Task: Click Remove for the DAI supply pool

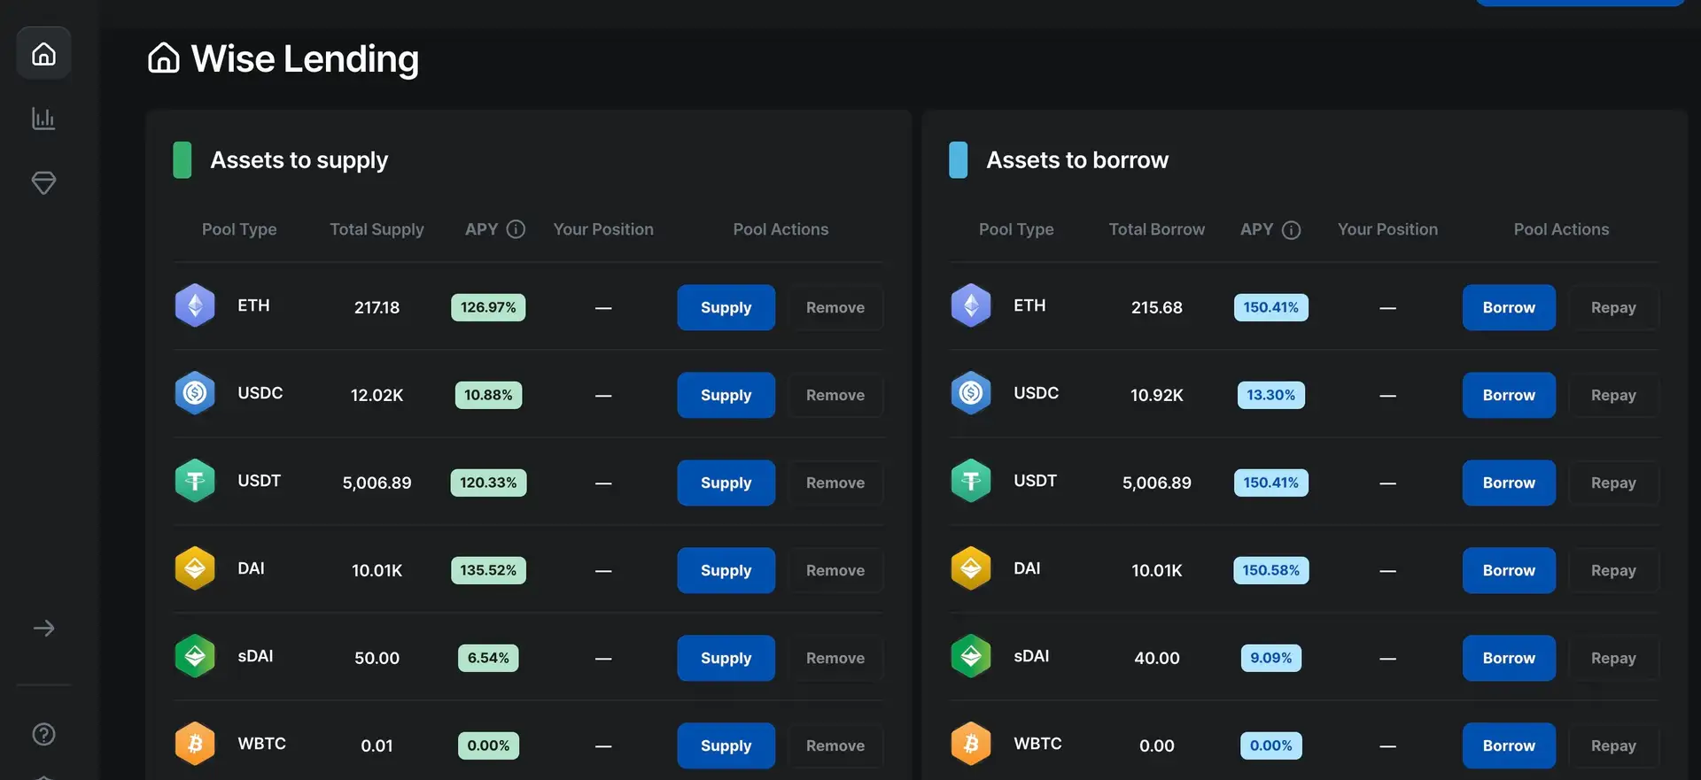Action: (x=835, y=570)
